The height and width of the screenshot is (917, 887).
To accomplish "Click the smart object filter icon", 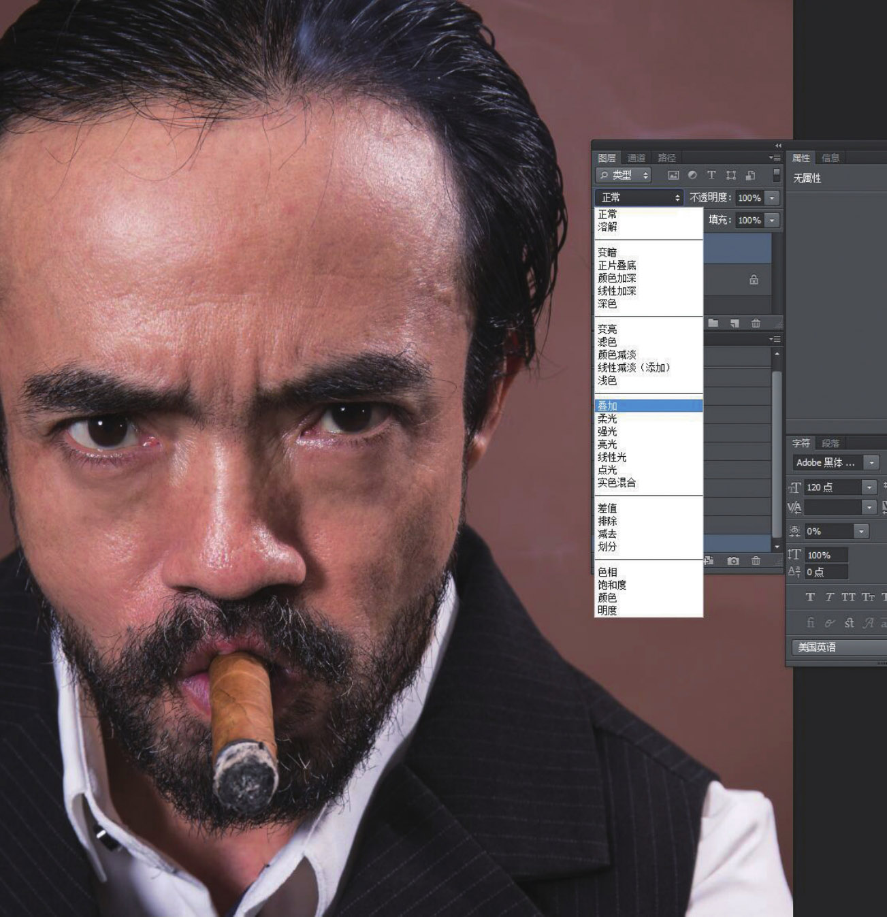I will tap(749, 175).
